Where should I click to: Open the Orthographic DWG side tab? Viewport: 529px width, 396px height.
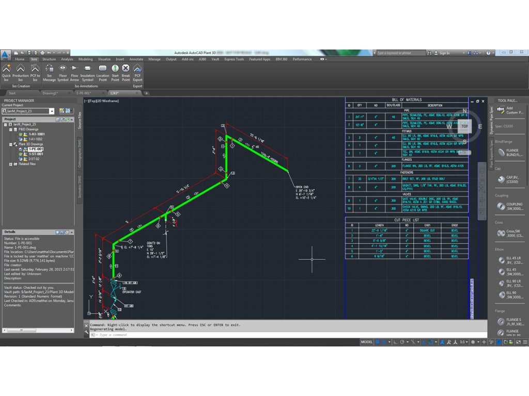(x=80, y=153)
